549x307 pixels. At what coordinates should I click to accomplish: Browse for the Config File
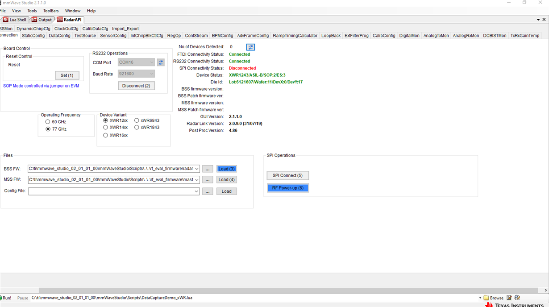pos(208,191)
